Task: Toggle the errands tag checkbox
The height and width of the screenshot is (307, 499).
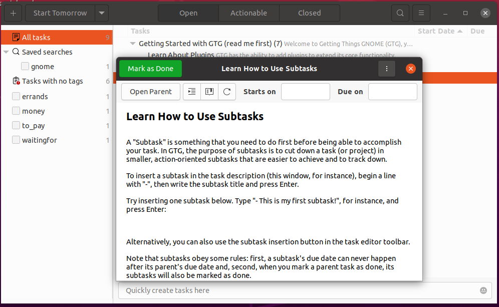Action: click(16, 96)
